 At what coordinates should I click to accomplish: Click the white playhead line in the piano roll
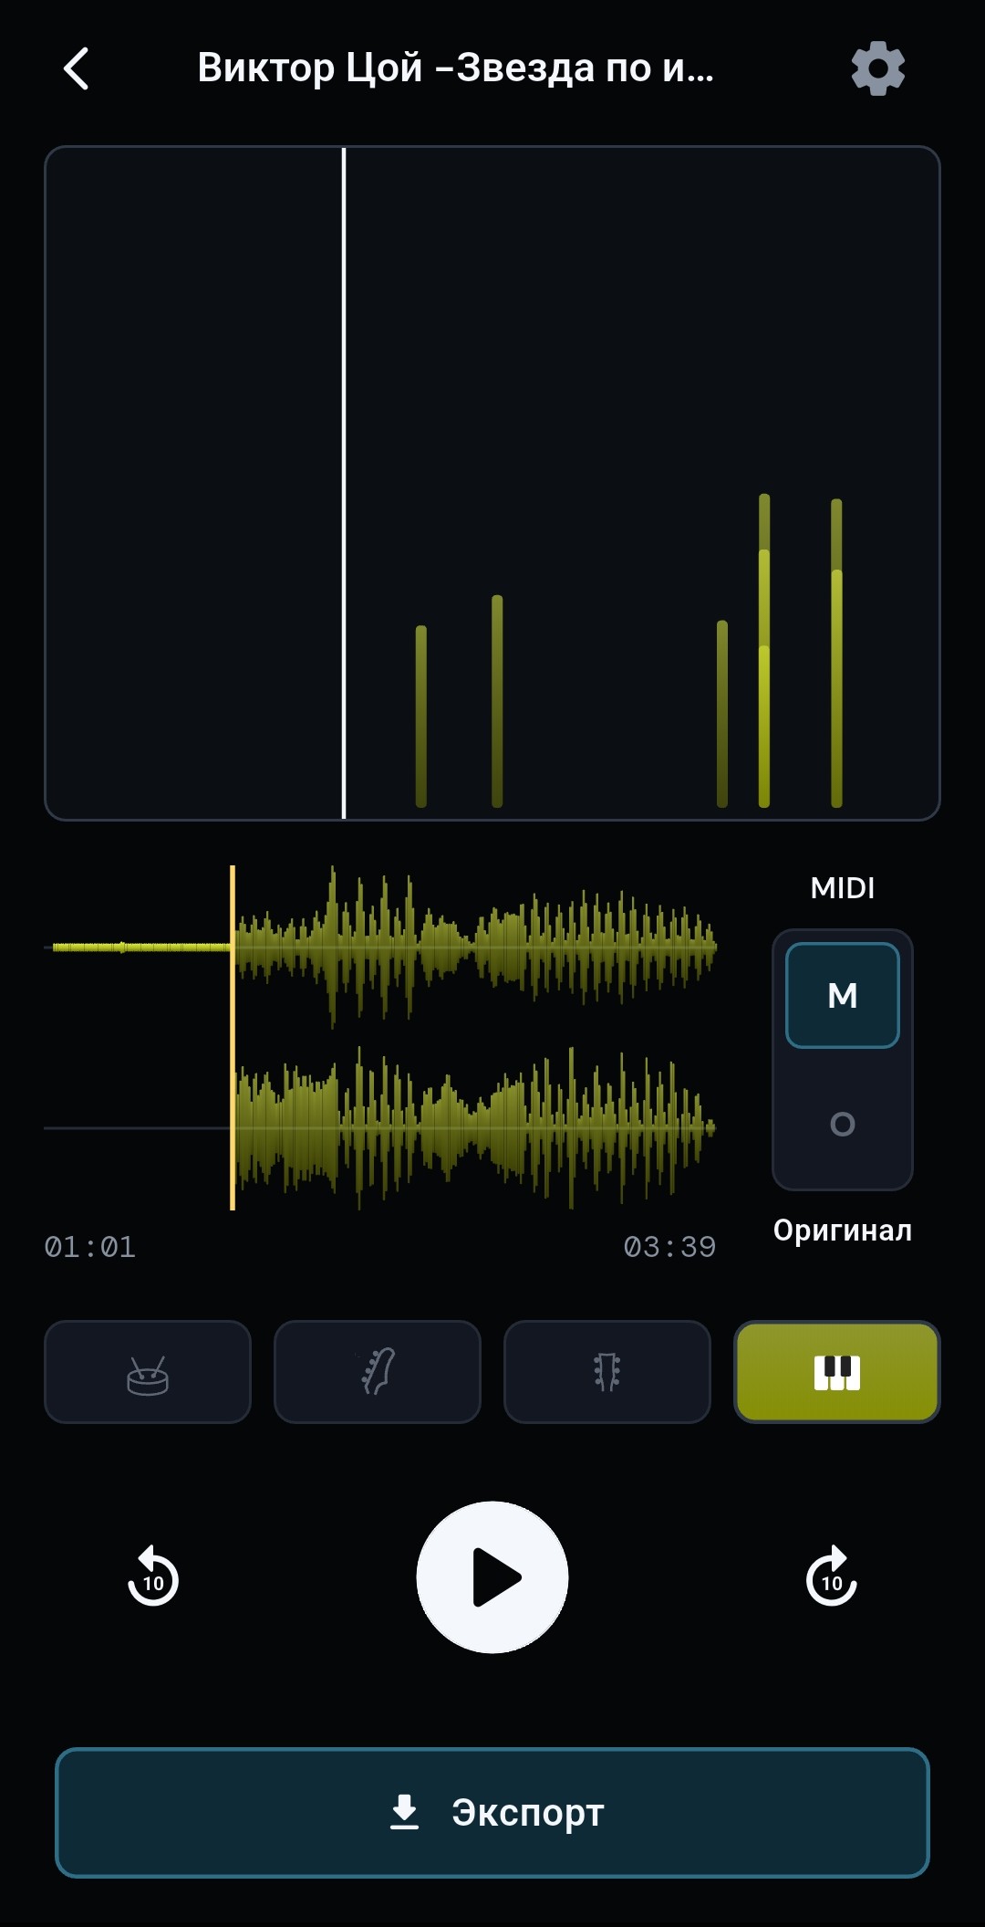[x=344, y=483]
